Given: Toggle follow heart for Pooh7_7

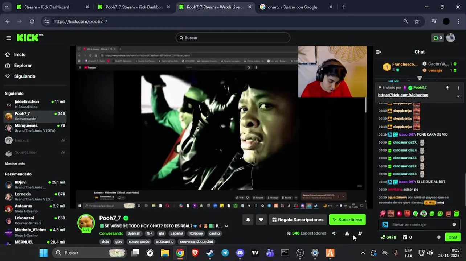Looking at the screenshot, I should coord(261,220).
